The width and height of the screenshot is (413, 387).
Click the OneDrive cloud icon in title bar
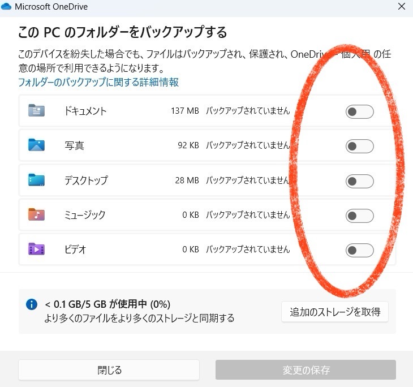point(6,7)
